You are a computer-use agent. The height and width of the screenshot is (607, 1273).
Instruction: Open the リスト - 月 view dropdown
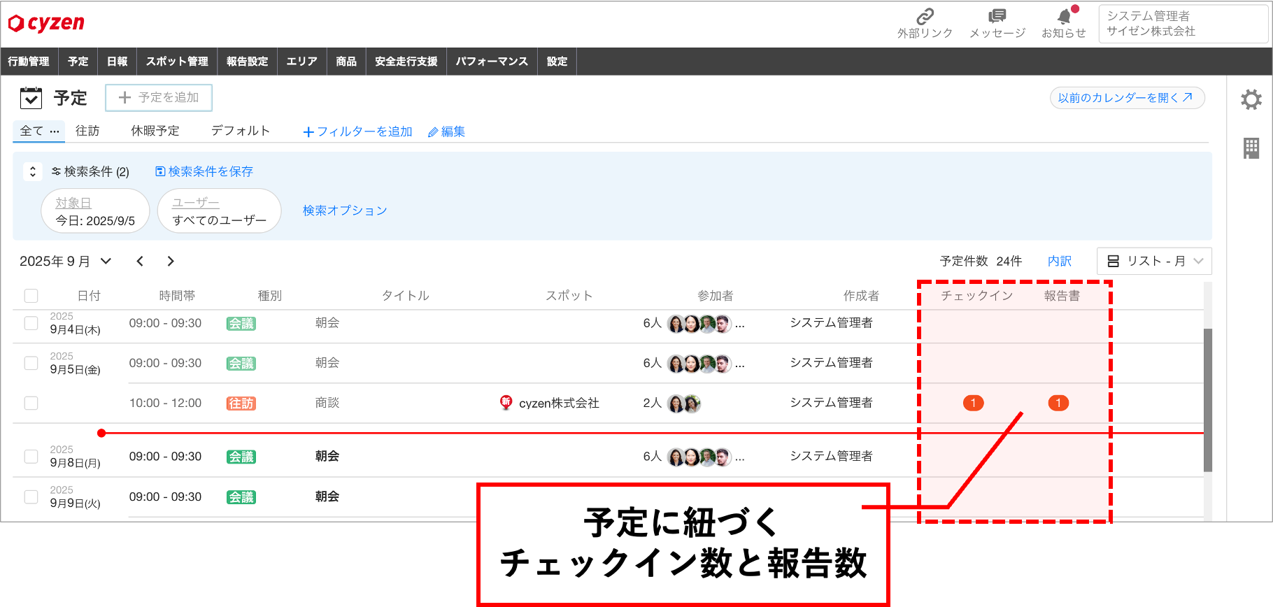coord(1154,261)
